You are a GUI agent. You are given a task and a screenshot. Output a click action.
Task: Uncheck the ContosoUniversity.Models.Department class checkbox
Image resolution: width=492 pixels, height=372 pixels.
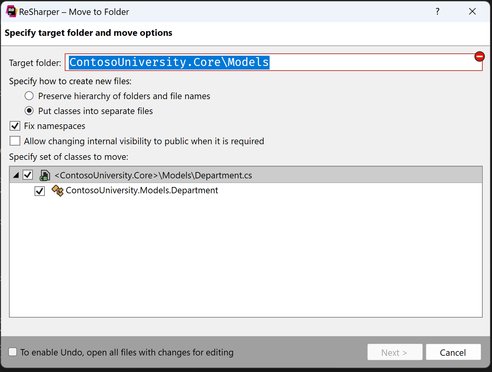(40, 191)
